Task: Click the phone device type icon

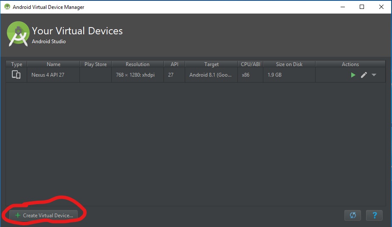Action: pyautogui.click(x=16, y=75)
